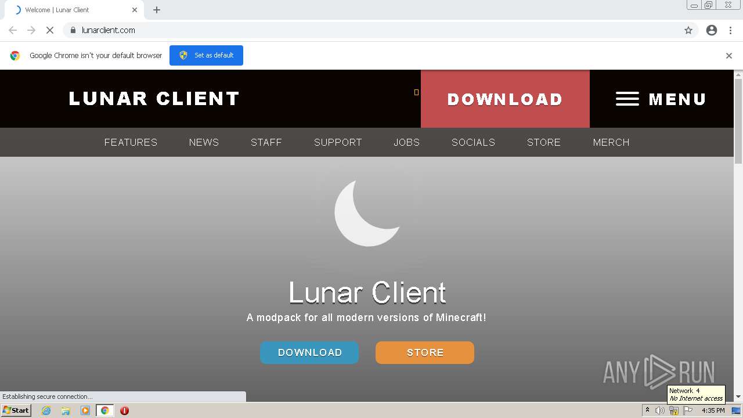Dismiss the default browser notification bar
The width and height of the screenshot is (743, 418).
point(729,56)
